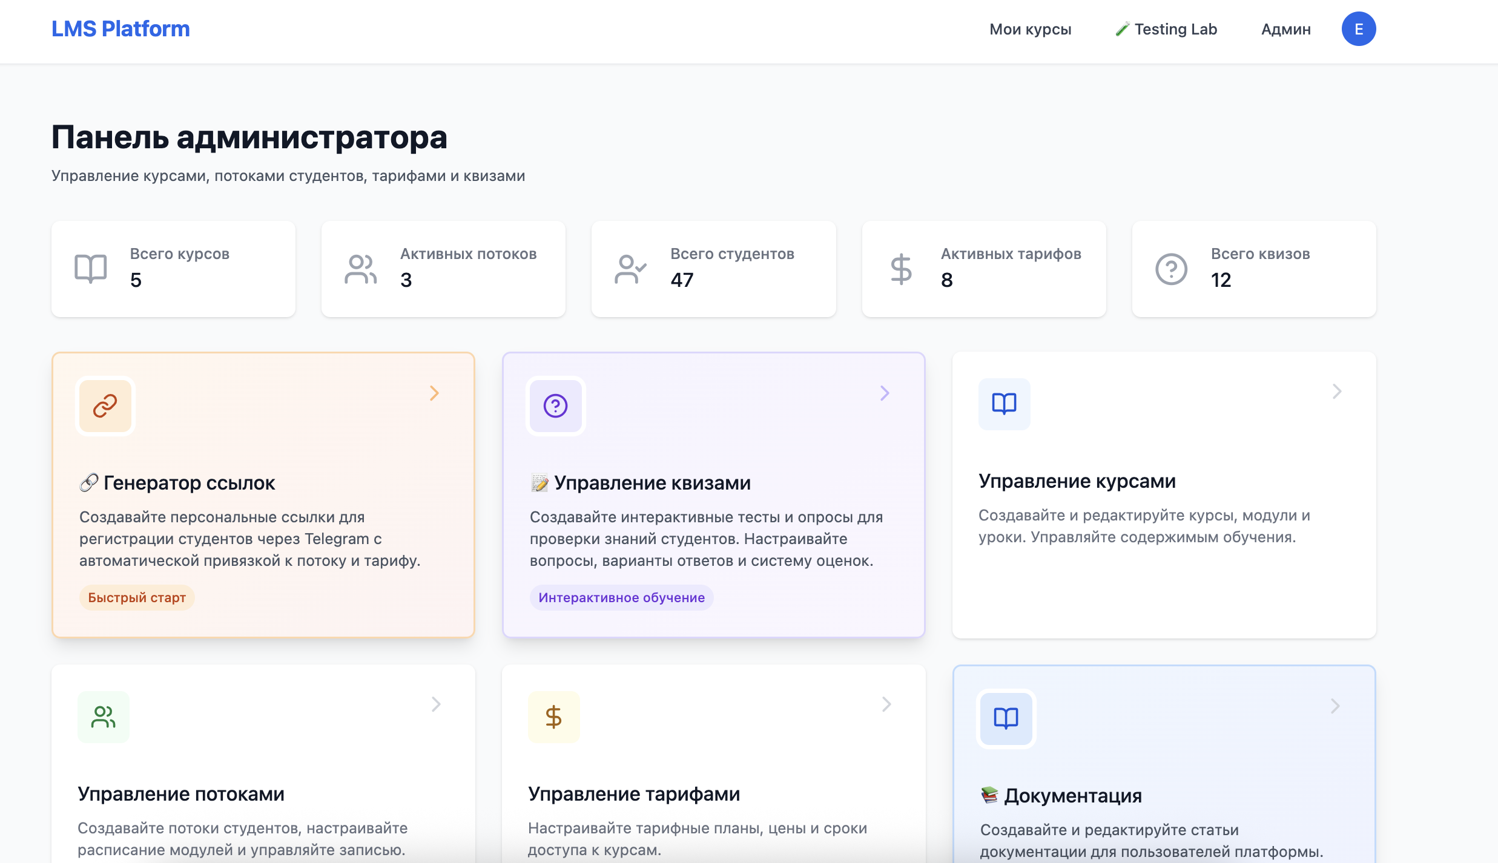Open Testing Lab from the header

tap(1166, 28)
